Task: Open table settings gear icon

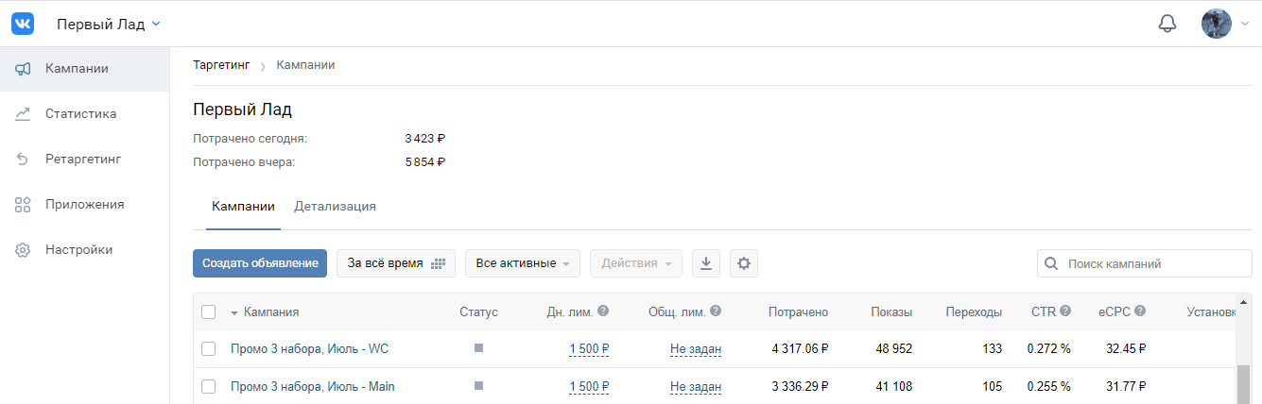Action: (x=744, y=263)
